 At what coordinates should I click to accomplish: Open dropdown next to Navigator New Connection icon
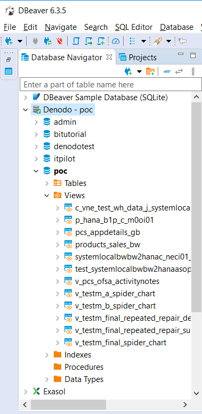point(139,71)
